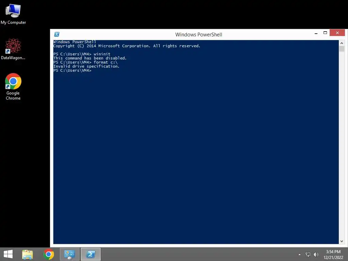The width and height of the screenshot is (348, 261).
Task: Open the DataWagon desktop shortcut
Action: (13, 49)
